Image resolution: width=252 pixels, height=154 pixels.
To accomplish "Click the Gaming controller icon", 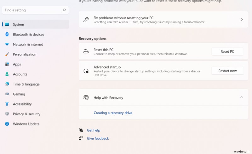I will (x=7, y=94).
